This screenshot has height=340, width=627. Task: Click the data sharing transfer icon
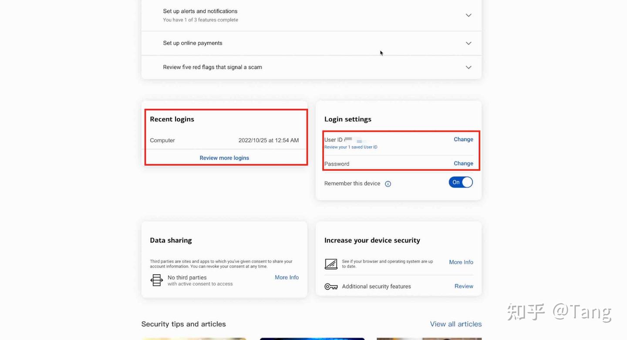pyautogui.click(x=156, y=280)
